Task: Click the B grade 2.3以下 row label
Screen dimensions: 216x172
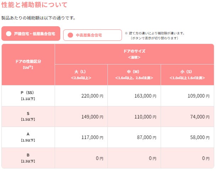Action: [x=28, y=158]
